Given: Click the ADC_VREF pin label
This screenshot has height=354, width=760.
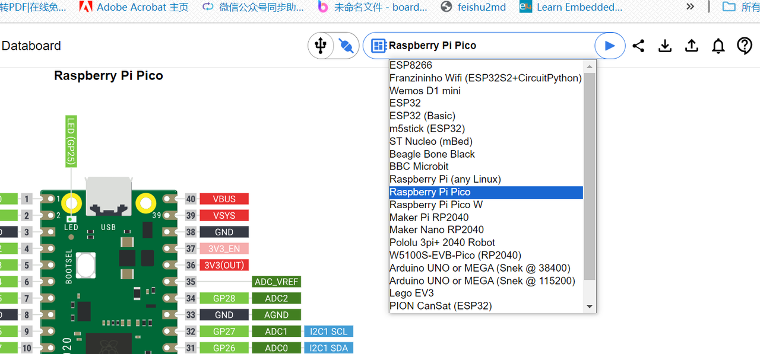Looking at the screenshot, I should point(277,282).
